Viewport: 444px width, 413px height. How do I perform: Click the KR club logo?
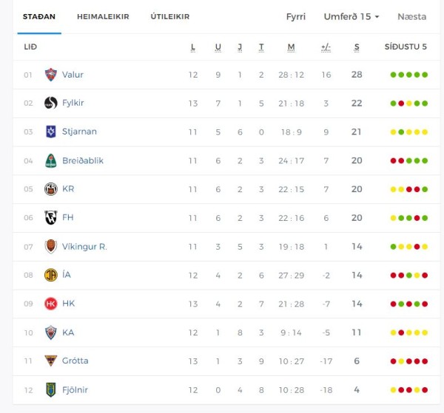pyautogui.click(x=51, y=189)
